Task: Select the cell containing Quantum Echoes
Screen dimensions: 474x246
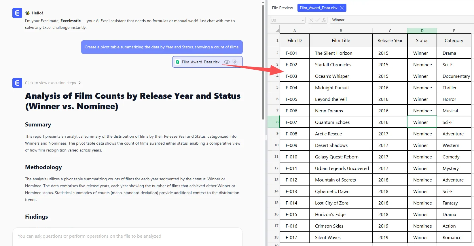Action: click(x=341, y=122)
